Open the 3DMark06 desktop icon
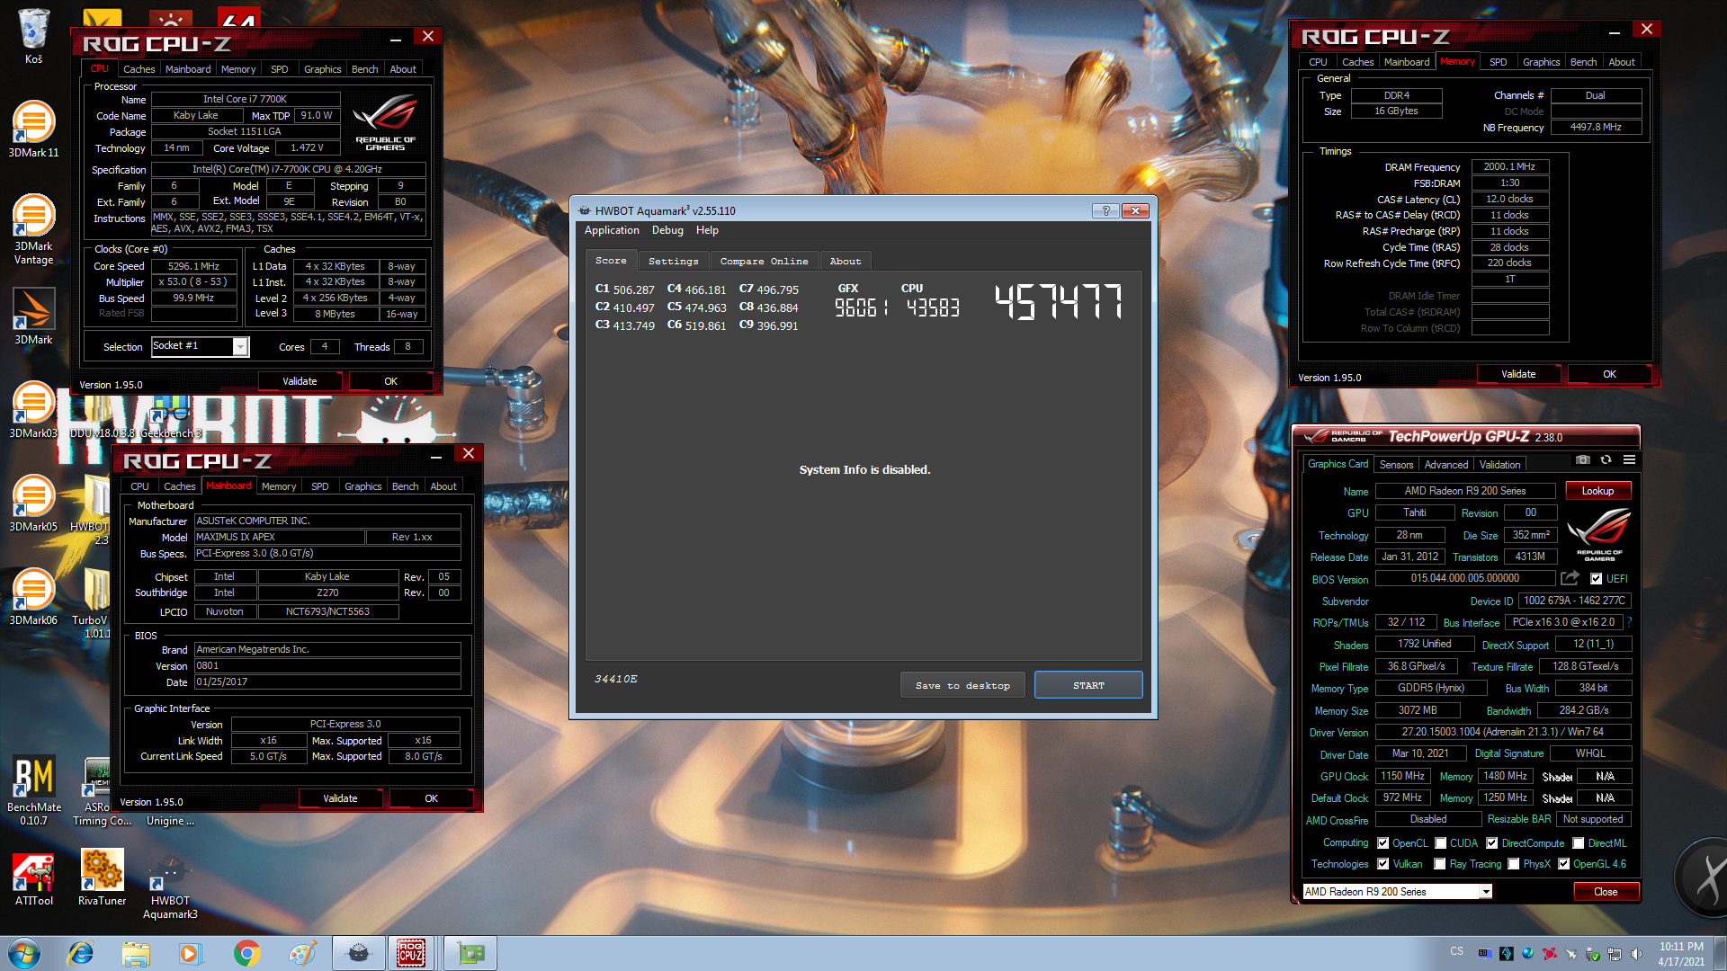The width and height of the screenshot is (1727, 971). click(x=33, y=597)
